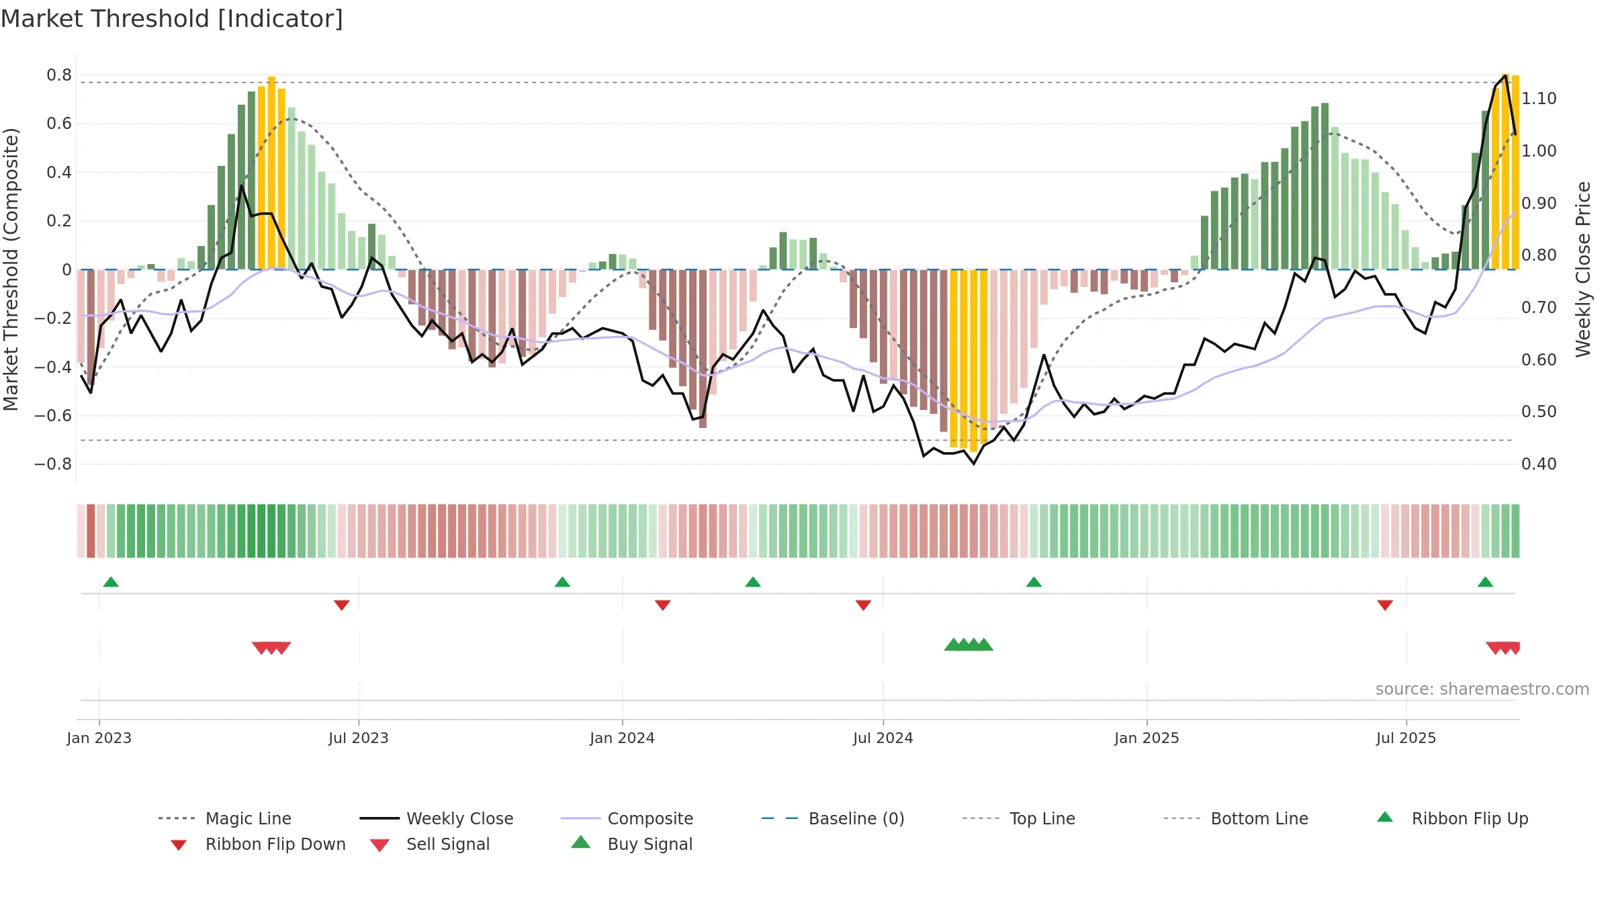Click the Jan 2024 axis label
The image size is (1612, 907).
(622, 738)
